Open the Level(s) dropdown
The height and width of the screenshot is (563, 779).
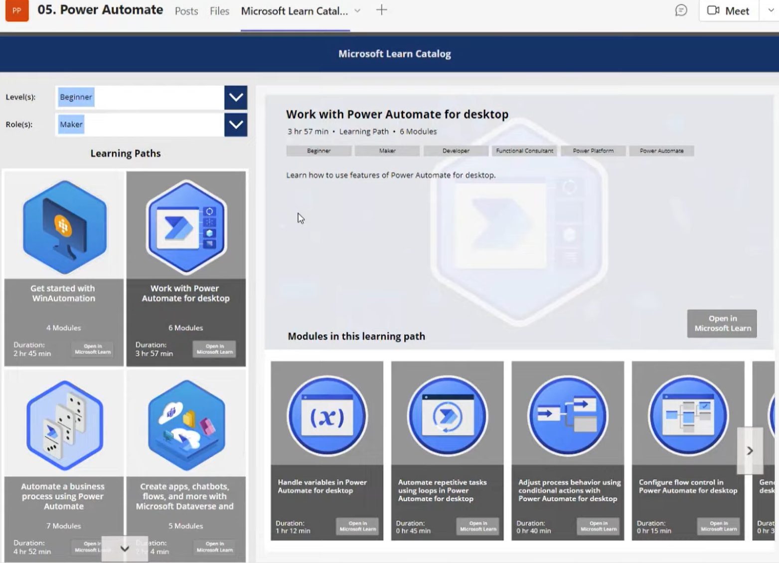click(235, 97)
